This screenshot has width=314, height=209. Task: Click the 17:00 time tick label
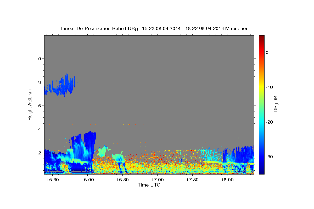pos(158,180)
